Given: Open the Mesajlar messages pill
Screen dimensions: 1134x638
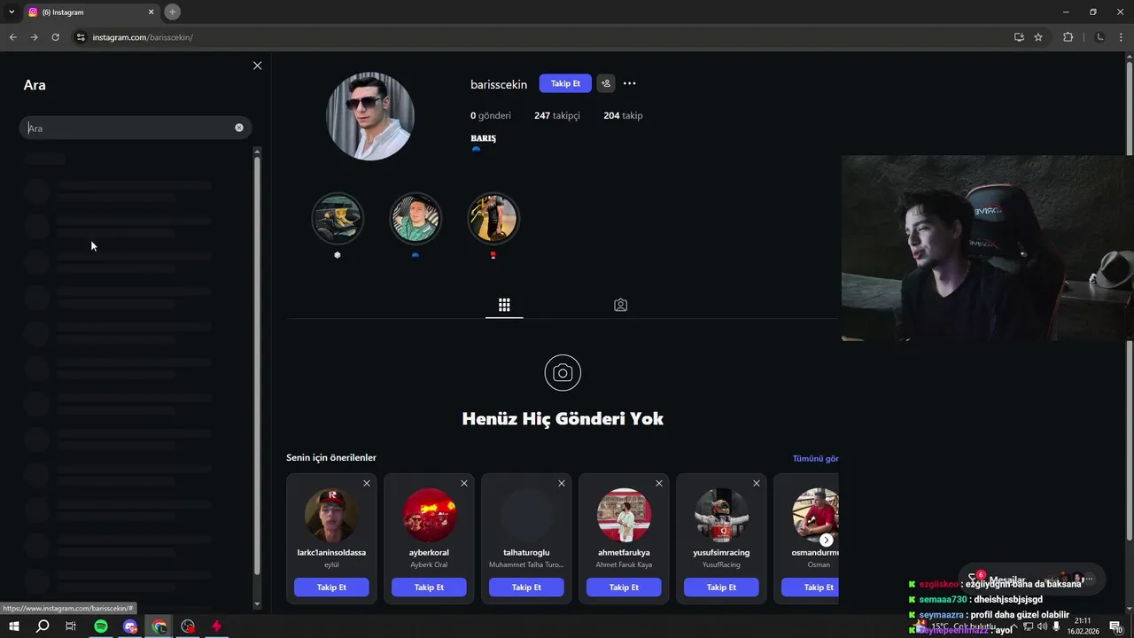Looking at the screenshot, I should 1032,579.
